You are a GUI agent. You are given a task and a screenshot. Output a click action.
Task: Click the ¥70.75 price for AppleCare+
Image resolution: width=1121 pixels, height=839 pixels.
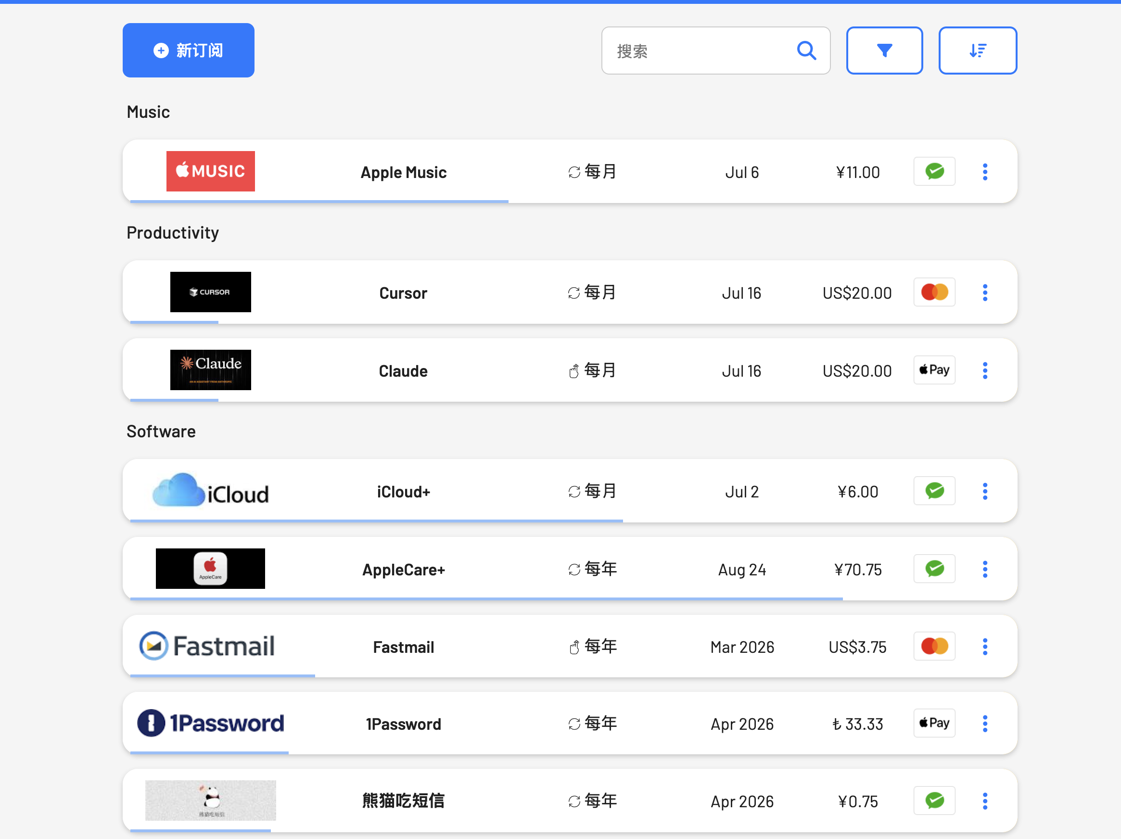(x=857, y=570)
